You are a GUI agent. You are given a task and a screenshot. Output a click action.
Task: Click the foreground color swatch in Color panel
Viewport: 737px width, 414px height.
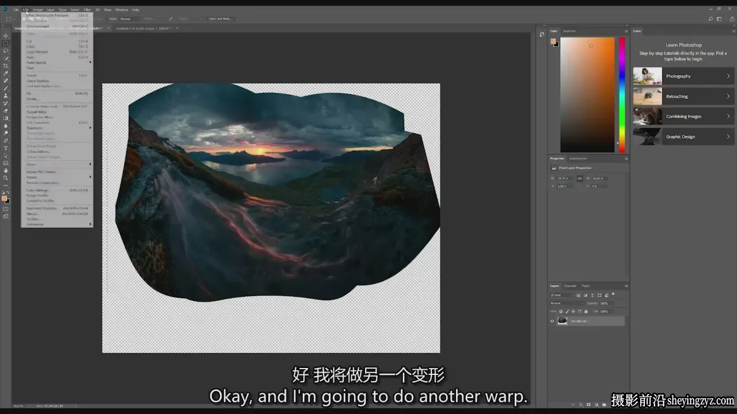[x=553, y=41]
